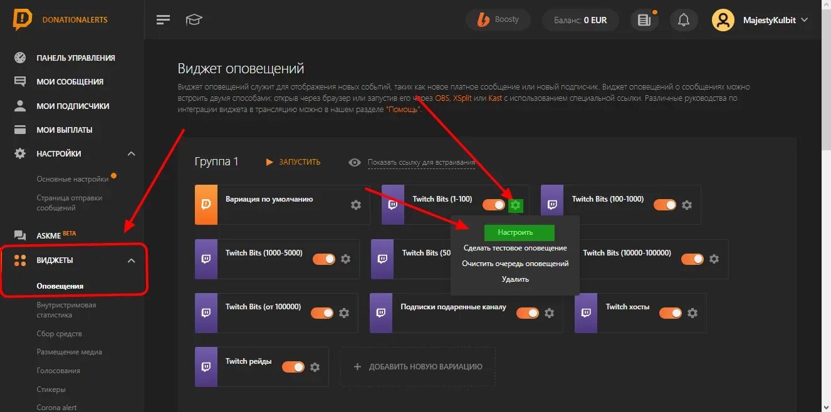Collapse the Виджеты section chevron
This screenshot has width=831, height=412.
131,260
